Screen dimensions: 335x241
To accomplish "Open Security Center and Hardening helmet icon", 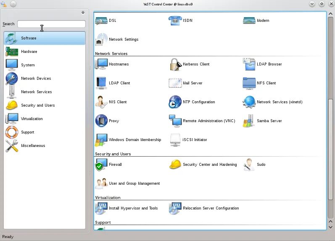I will click(175, 165).
